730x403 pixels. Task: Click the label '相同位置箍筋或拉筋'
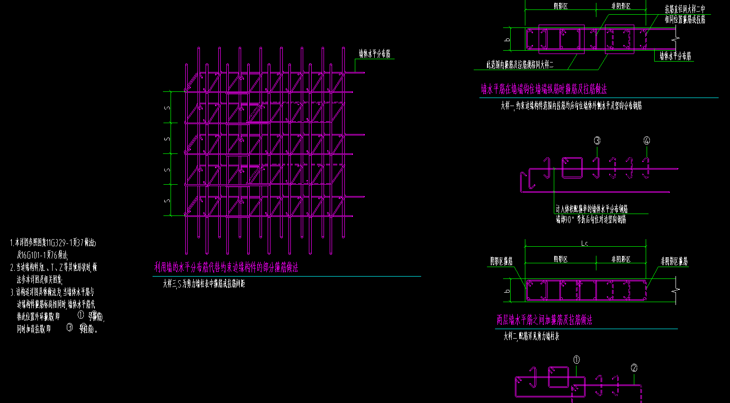point(685,19)
